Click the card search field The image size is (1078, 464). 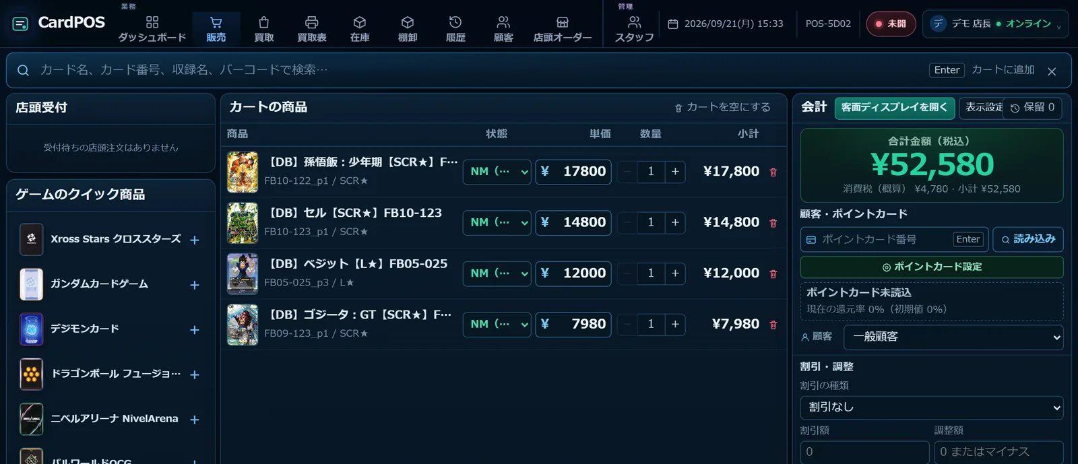click(x=472, y=70)
